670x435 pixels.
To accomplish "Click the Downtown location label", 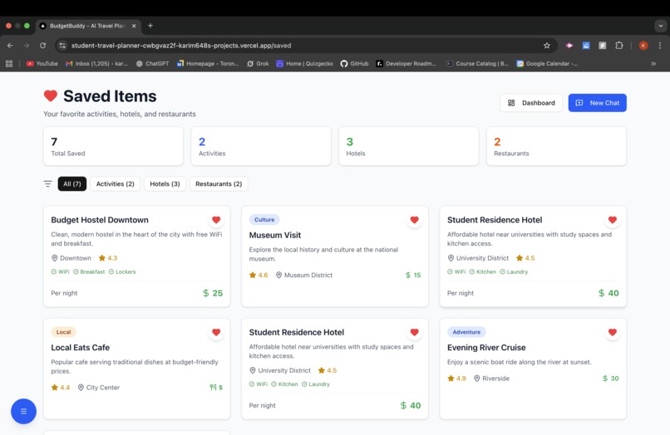I will click(x=71, y=258).
